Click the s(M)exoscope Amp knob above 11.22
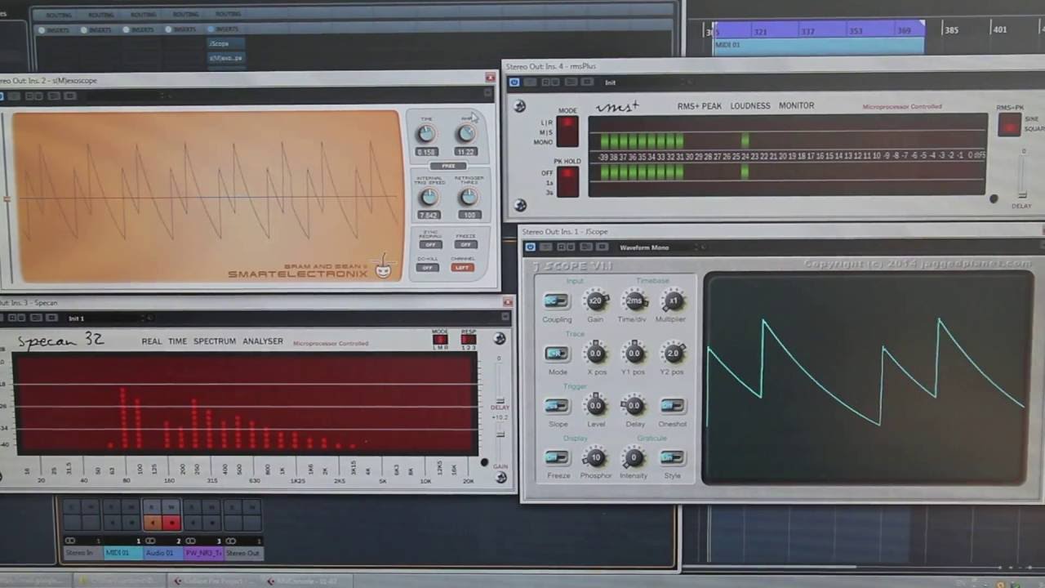Viewport: 1045px width, 588px height. pos(466,134)
